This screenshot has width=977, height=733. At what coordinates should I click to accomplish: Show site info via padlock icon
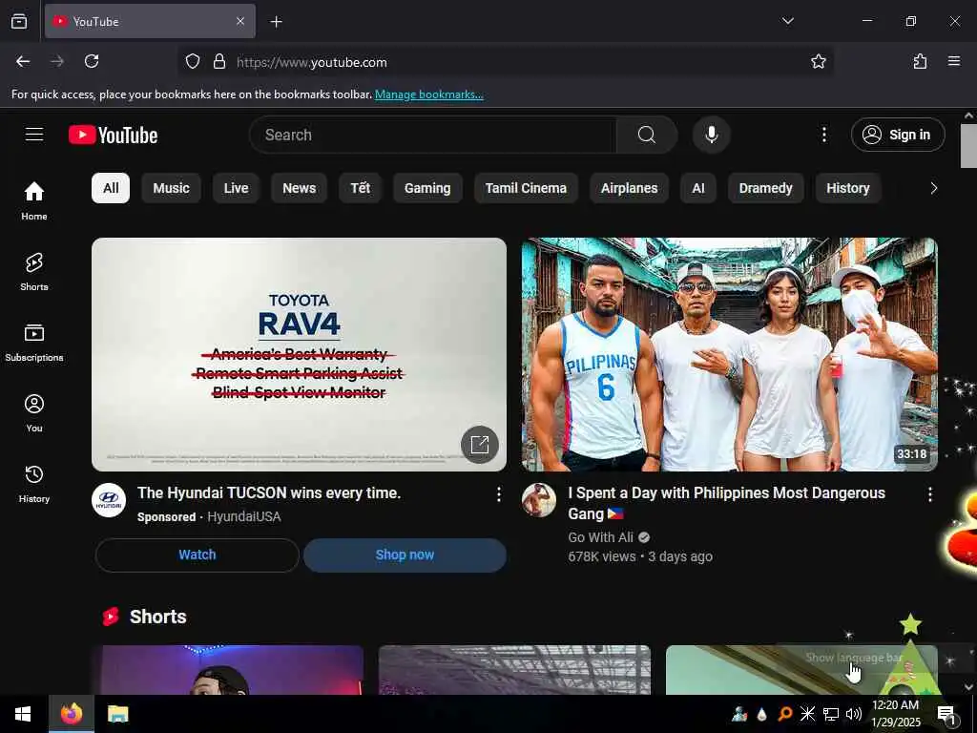219,62
